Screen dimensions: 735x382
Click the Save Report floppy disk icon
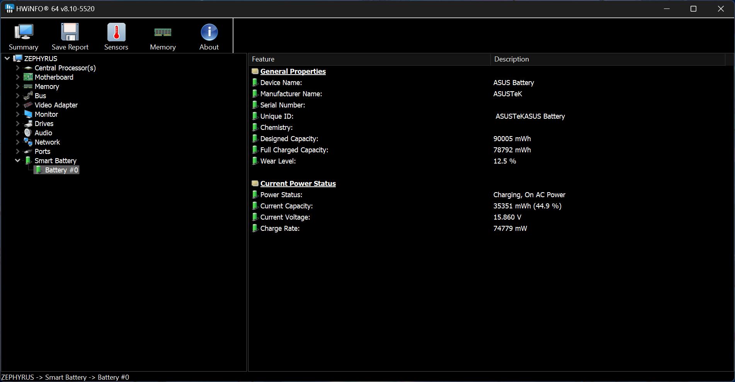click(x=70, y=32)
